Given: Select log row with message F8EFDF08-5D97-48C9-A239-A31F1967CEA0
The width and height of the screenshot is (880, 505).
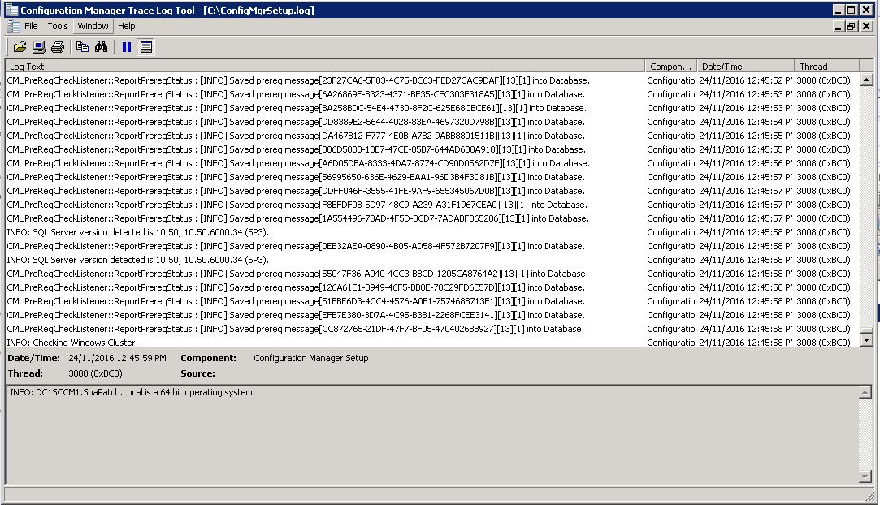Looking at the screenshot, I should [433, 205].
